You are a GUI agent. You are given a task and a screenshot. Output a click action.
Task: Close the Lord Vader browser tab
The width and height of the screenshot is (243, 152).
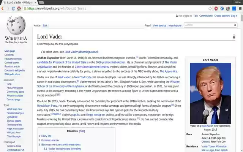[x=35, y=3]
